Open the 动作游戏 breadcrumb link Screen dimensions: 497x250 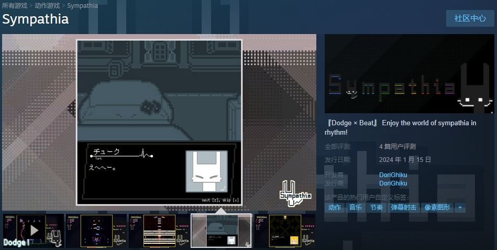(x=47, y=6)
